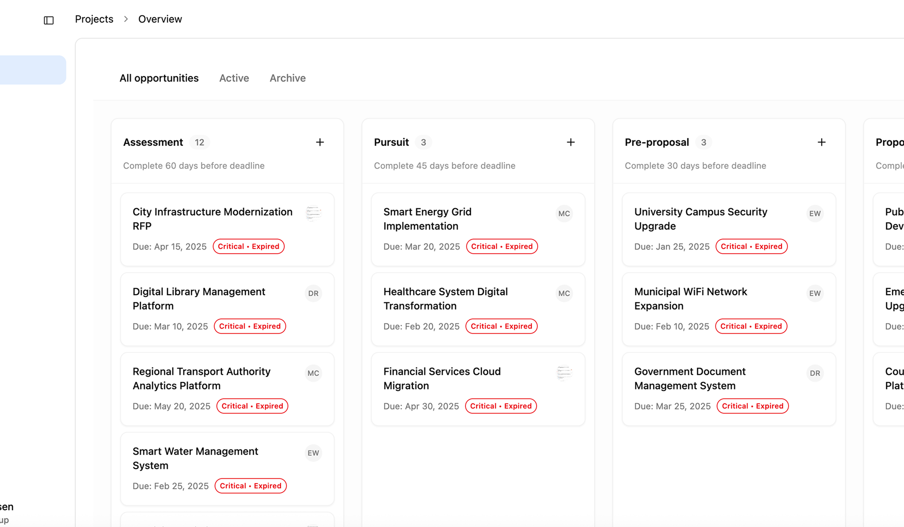
Task: Click Critical Expired badge on Regional Transport card
Action: pyautogui.click(x=252, y=406)
